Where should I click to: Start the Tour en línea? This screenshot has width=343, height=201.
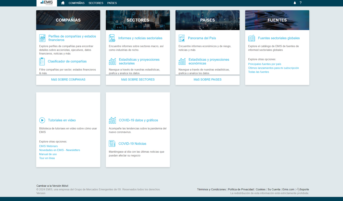[47, 158]
